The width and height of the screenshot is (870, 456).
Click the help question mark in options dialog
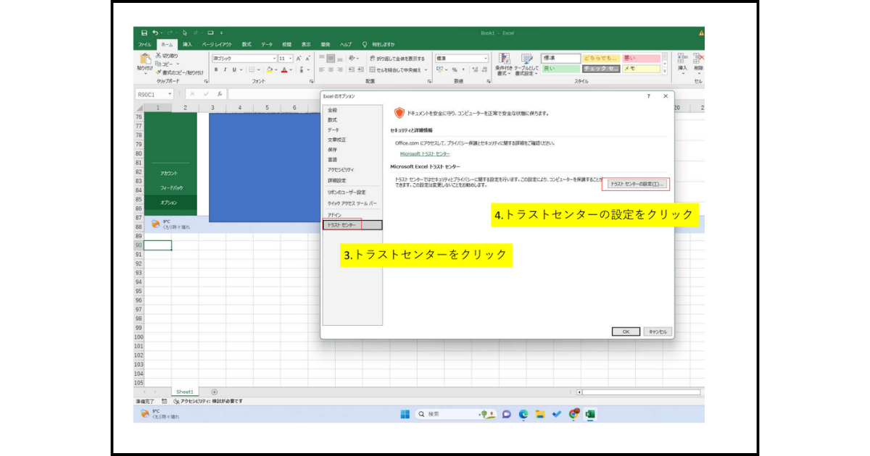click(x=648, y=96)
